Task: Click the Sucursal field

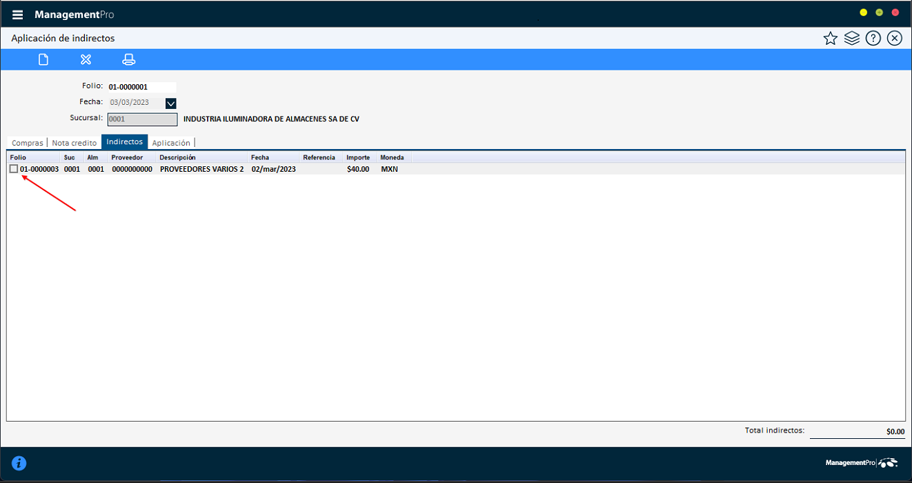Action: point(142,119)
